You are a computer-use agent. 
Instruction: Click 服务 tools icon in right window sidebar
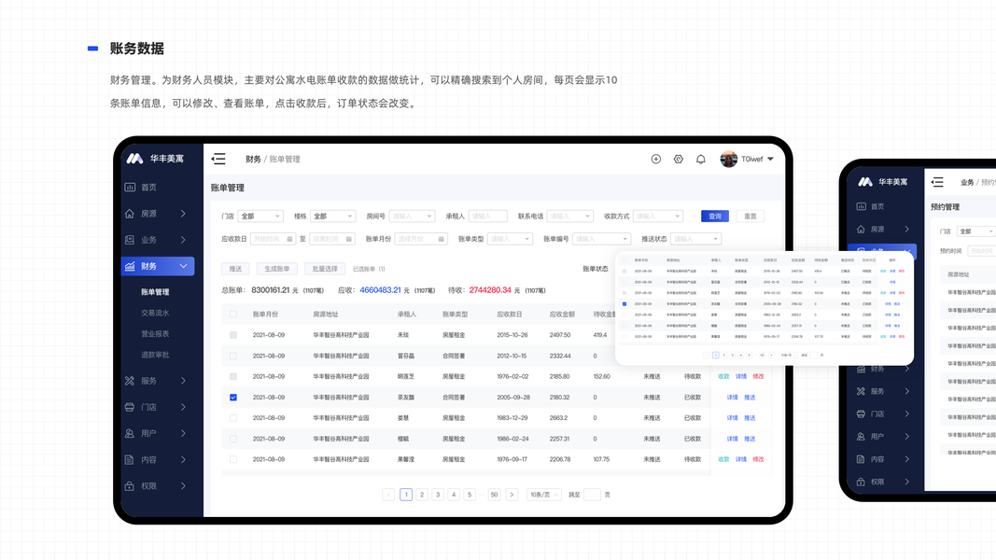[x=861, y=391]
